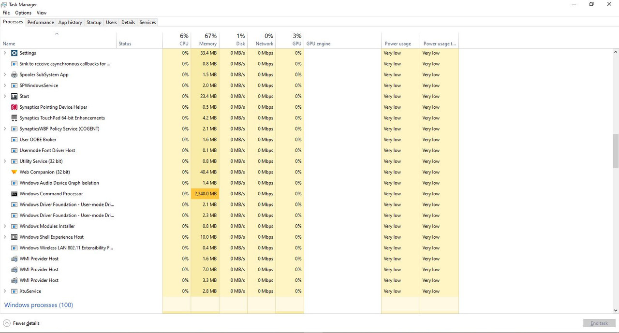Click the Task Manager title bar icon
Viewport: 619px width, 333px height.
pos(4,4)
